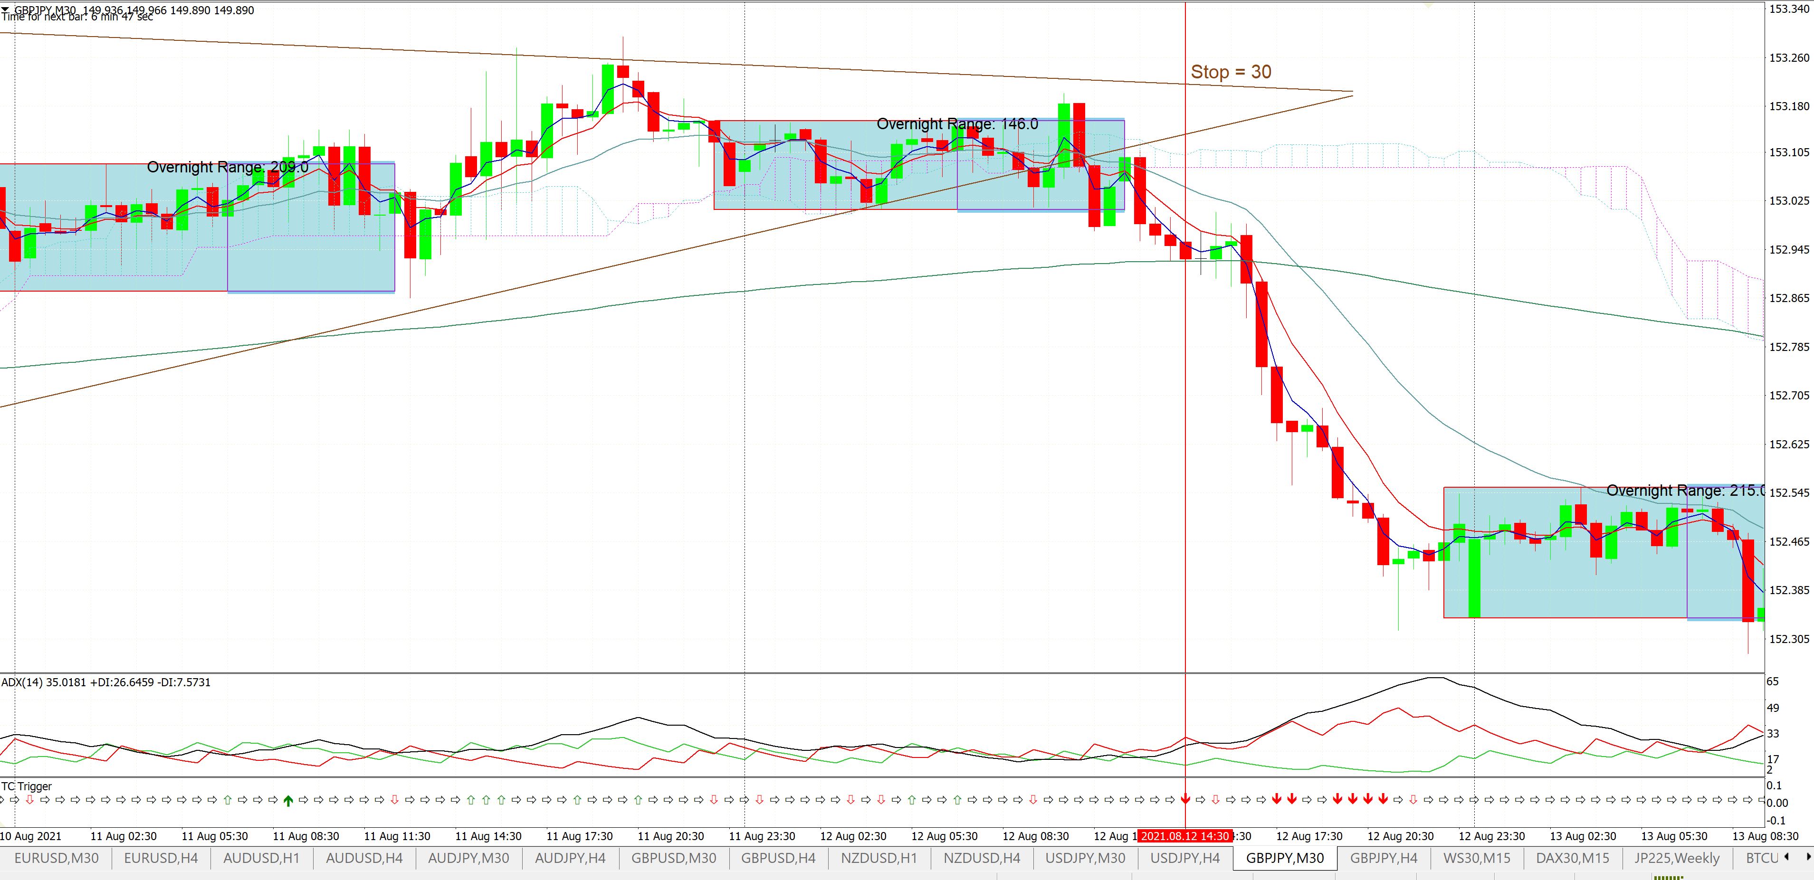This screenshot has height=880, width=1814.
Task: Select the DAX30,M15 chart tab
Action: [x=1573, y=858]
